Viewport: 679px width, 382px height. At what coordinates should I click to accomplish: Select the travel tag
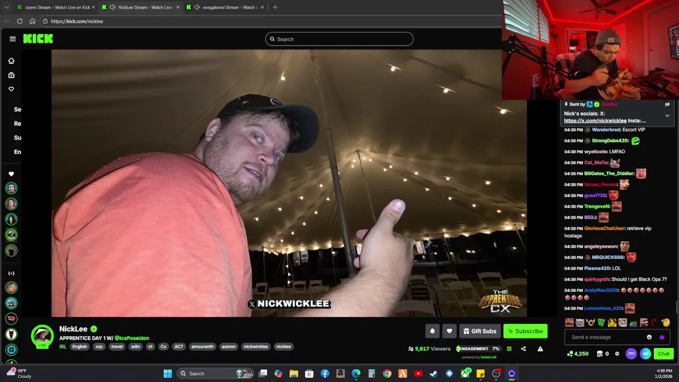pos(117,346)
